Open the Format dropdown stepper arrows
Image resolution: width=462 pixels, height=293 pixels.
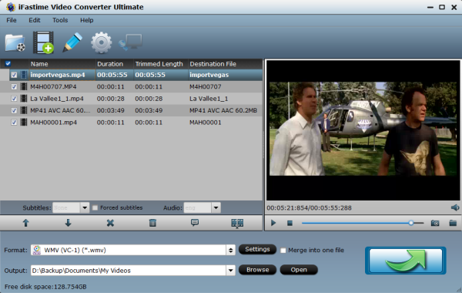click(x=230, y=251)
